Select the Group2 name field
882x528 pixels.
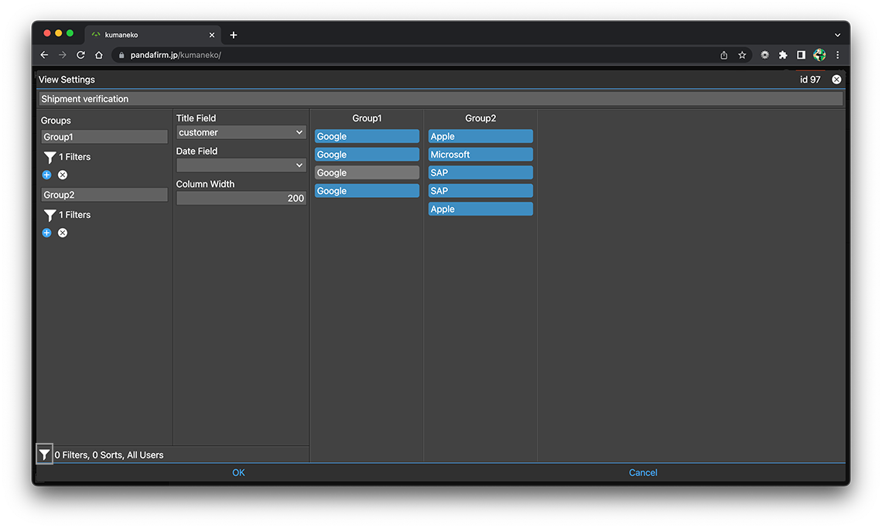click(x=104, y=195)
